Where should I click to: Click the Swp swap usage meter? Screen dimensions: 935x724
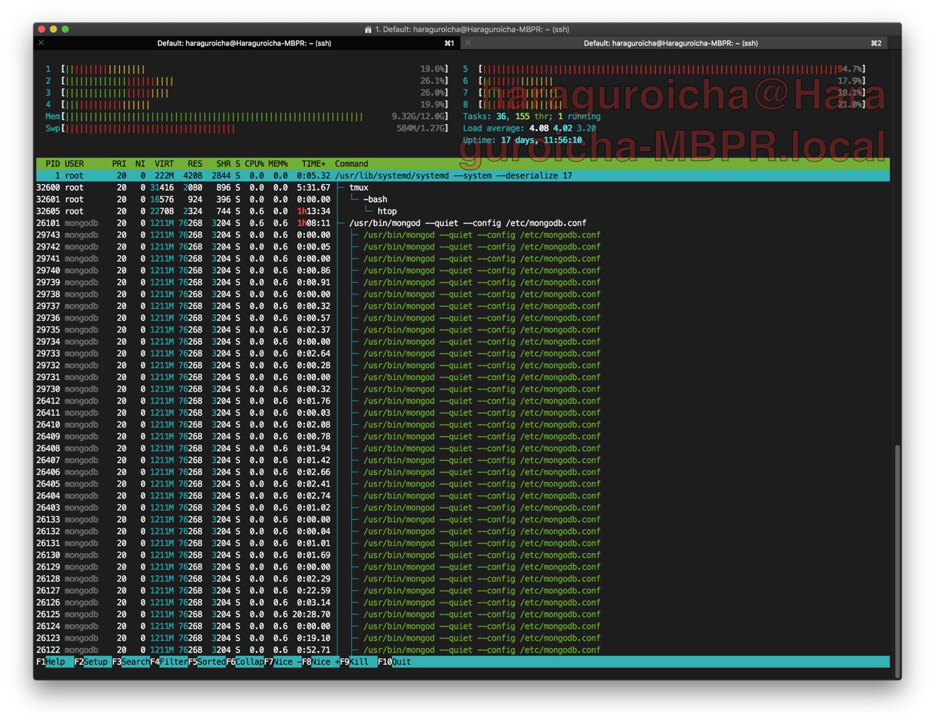pyautogui.click(x=247, y=129)
